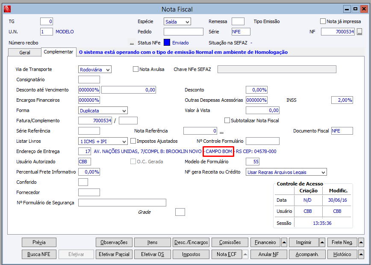Click Usuário Autorizado field CBB
This screenshot has width=371, height=265.
tap(85, 162)
